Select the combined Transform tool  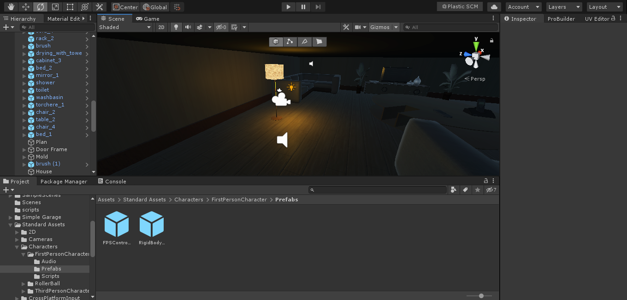click(x=85, y=7)
